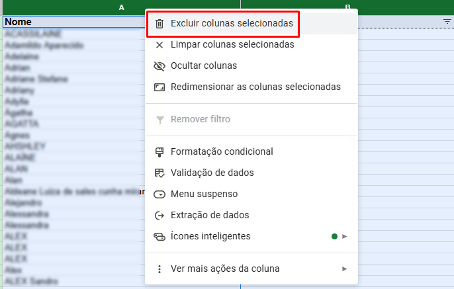Image resolution: width=454 pixels, height=289 pixels.
Task: Expand the Ícones inteligentes submenu arrow
Action: pyautogui.click(x=345, y=236)
